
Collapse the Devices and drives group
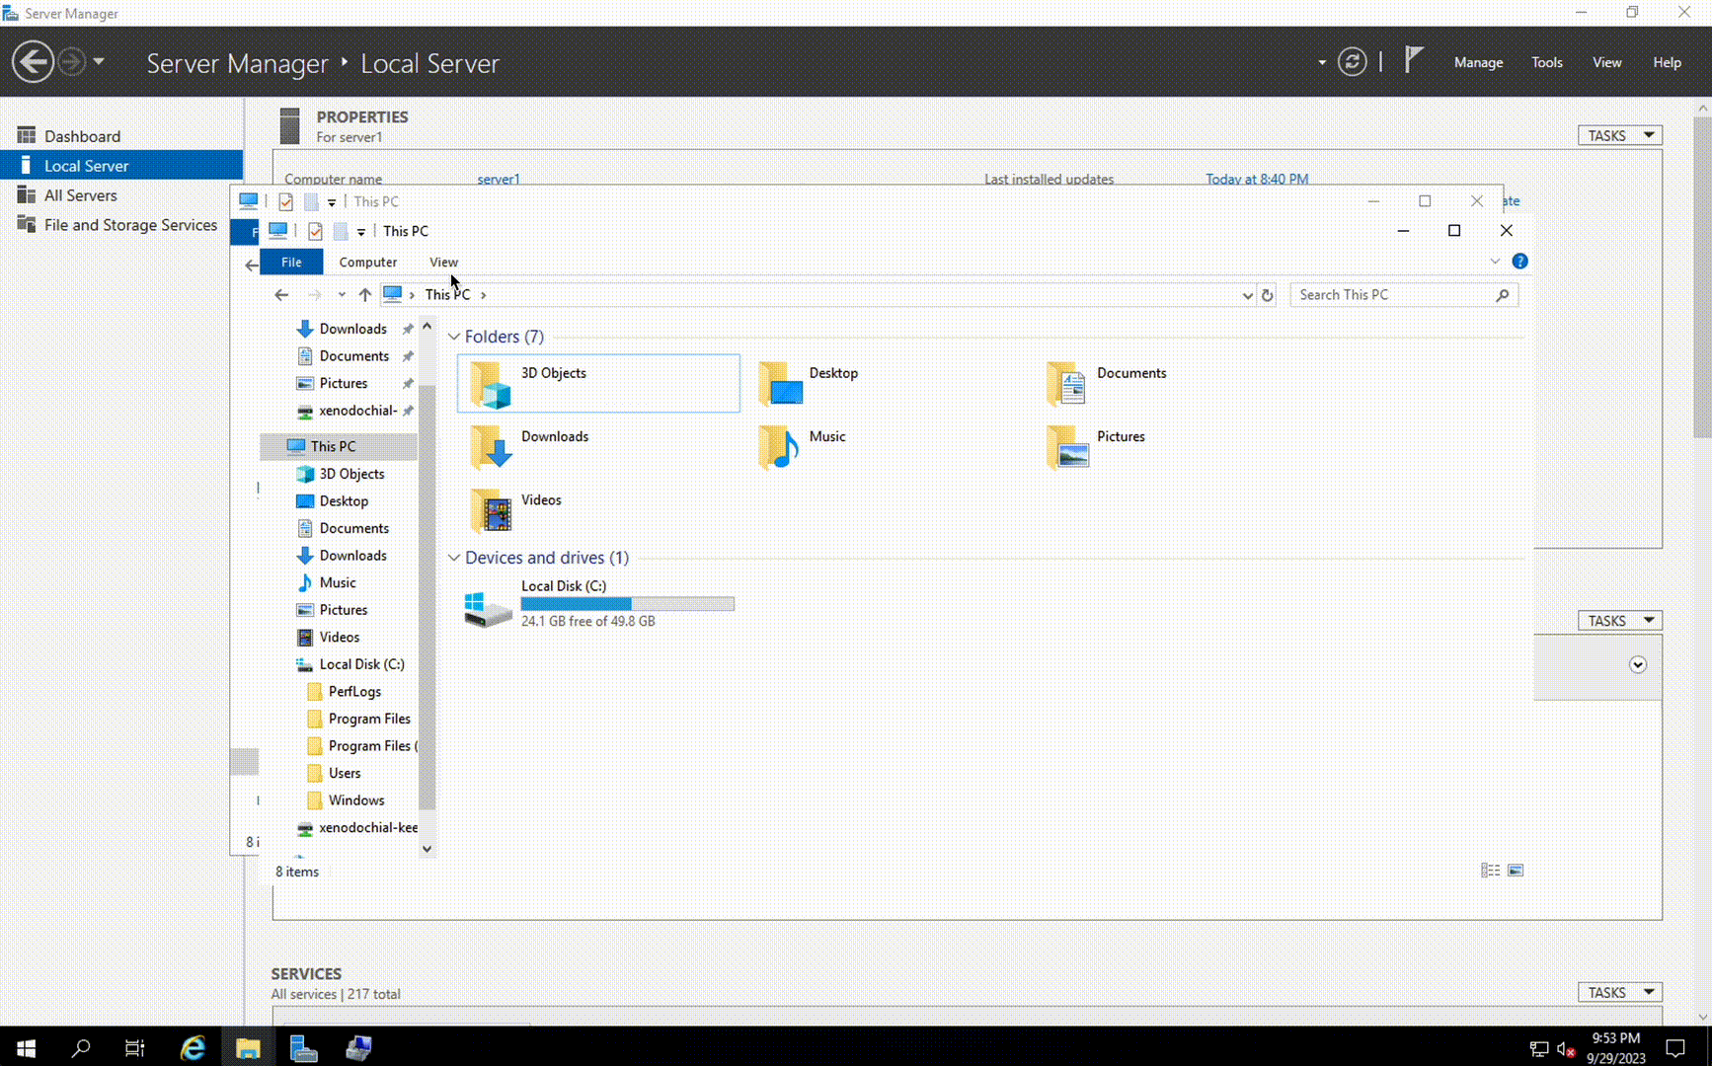[454, 559]
